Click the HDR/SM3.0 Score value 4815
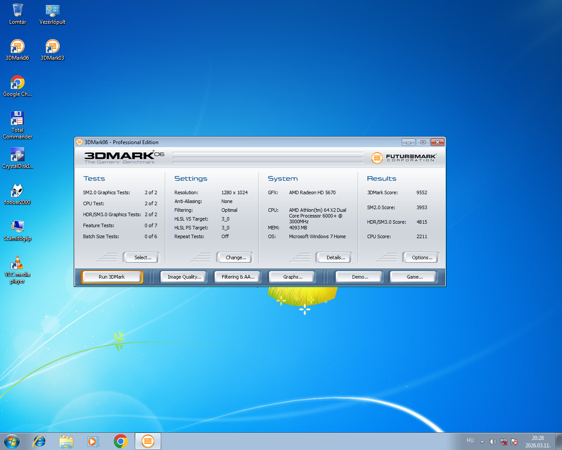Viewport: 562px width, 450px height. tap(421, 222)
